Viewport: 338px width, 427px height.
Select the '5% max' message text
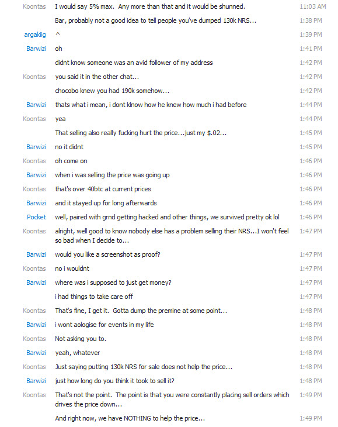pos(150,6)
